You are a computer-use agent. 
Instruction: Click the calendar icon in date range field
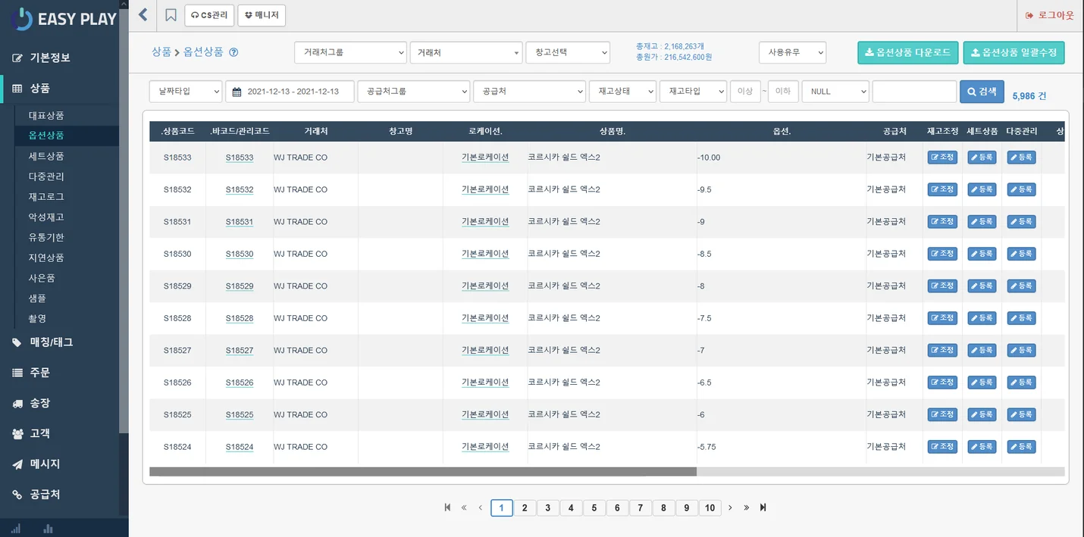coord(237,92)
